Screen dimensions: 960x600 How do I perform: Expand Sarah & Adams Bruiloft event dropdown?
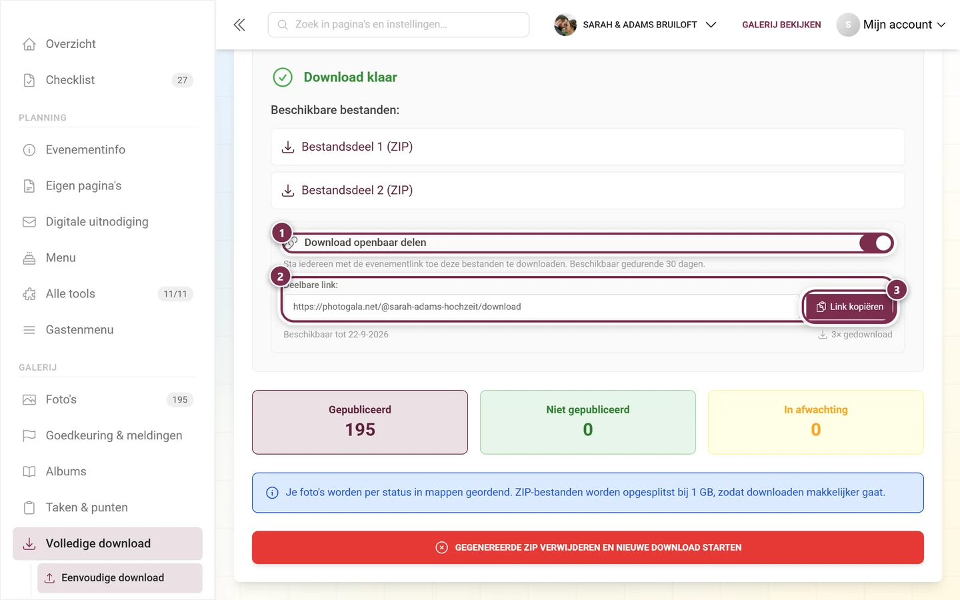(711, 25)
